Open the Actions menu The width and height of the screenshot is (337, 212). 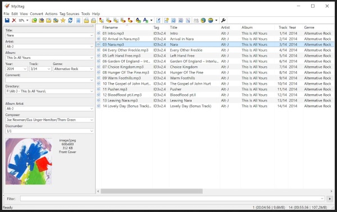coord(51,13)
